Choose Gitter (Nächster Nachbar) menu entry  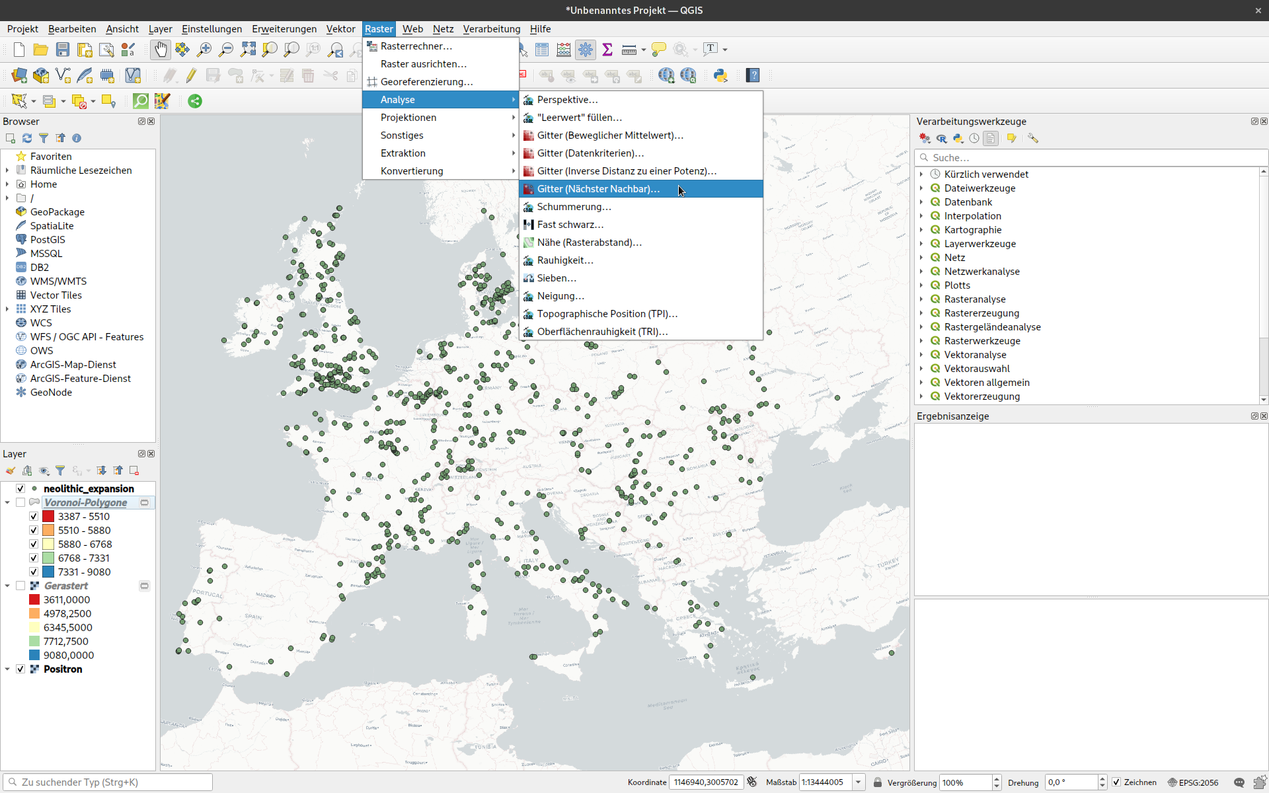598,189
